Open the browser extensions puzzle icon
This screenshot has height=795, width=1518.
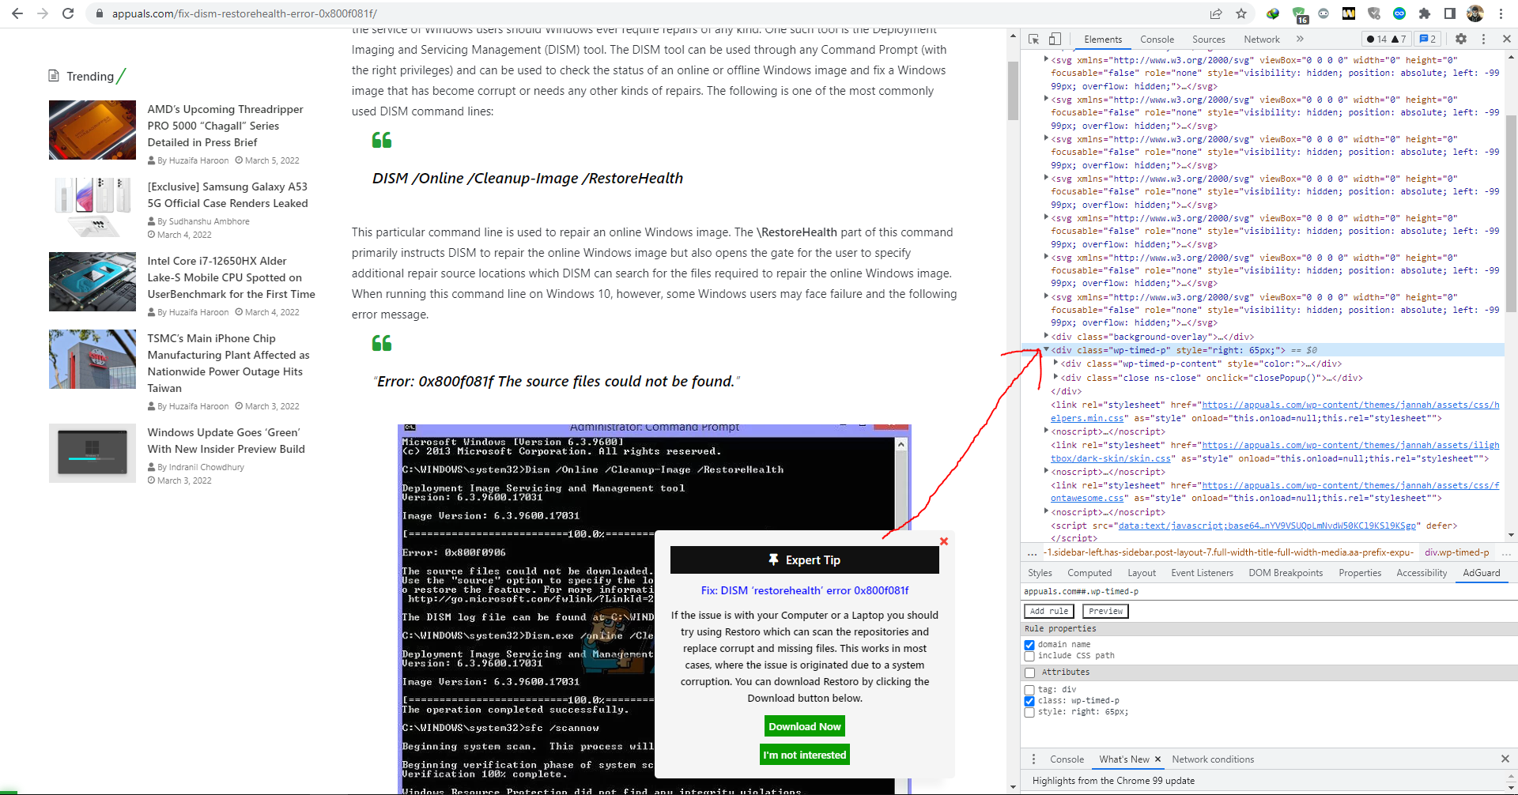[x=1425, y=13]
